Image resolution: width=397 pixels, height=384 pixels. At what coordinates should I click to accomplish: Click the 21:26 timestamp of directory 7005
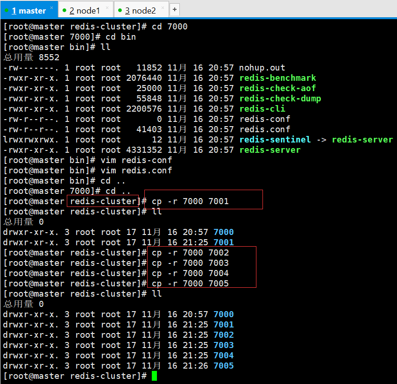(x=195, y=366)
